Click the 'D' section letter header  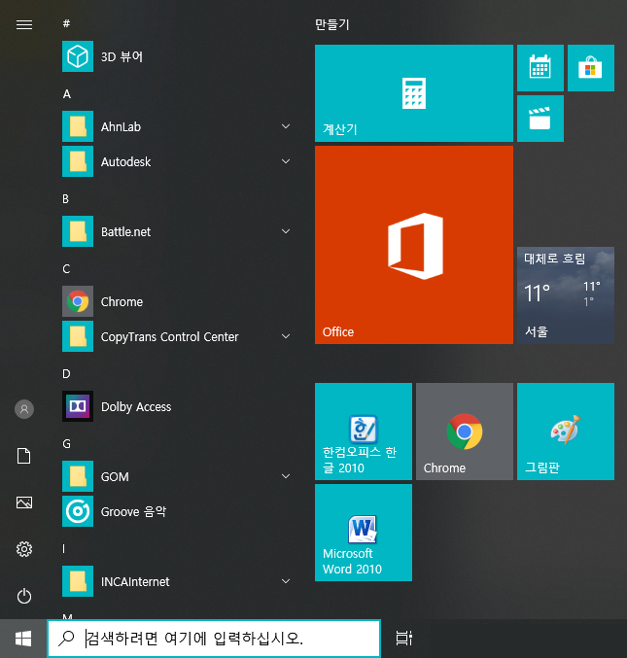tap(66, 374)
